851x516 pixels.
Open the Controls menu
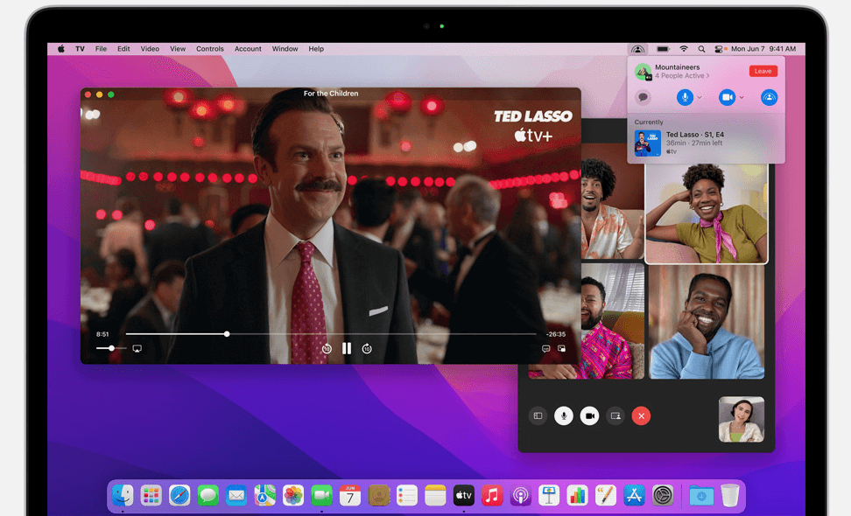click(x=210, y=49)
